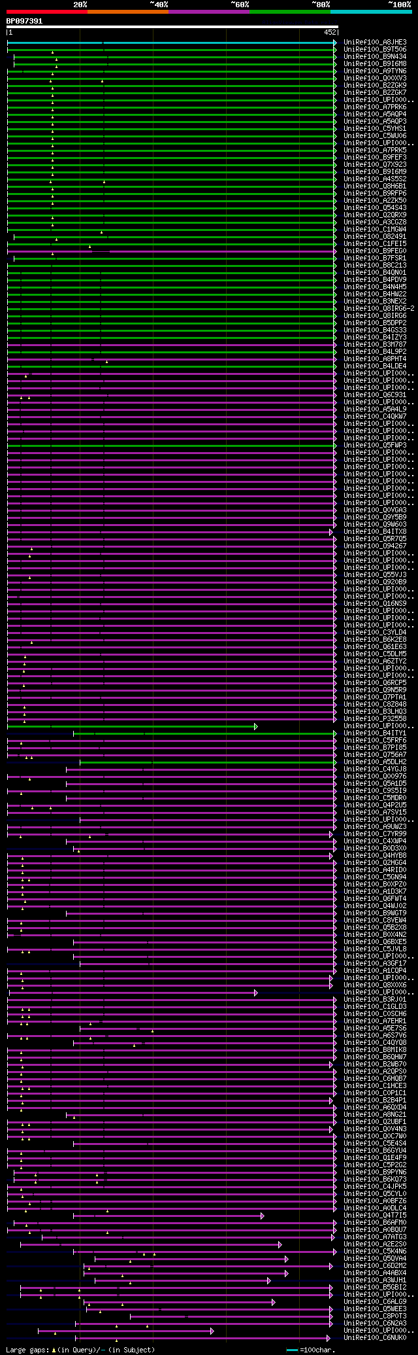
Task: Open hit UniRef100_Q00XV3
Action: 375,79
